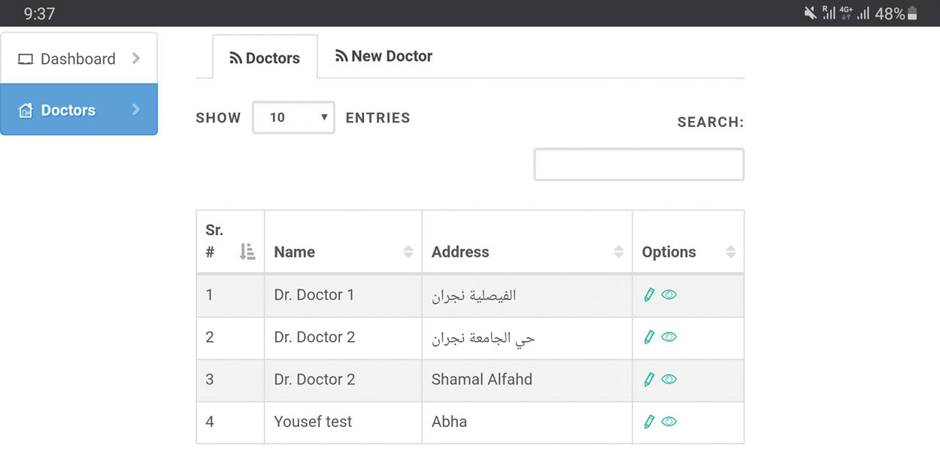Click the home icon beside Doctors sidebar
The width and height of the screenshot is (940, 457).
coord(26,110)
